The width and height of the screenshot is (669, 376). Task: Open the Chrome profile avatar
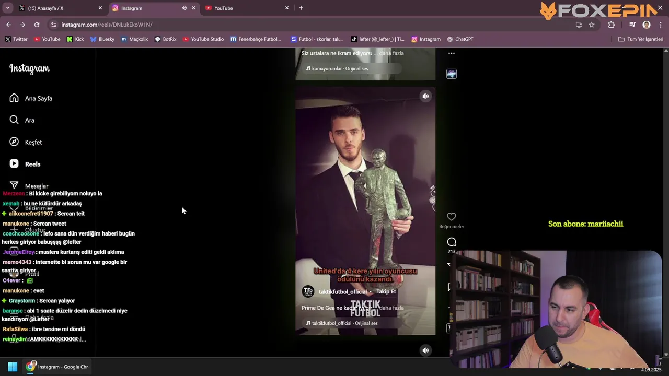click(647, 25)
